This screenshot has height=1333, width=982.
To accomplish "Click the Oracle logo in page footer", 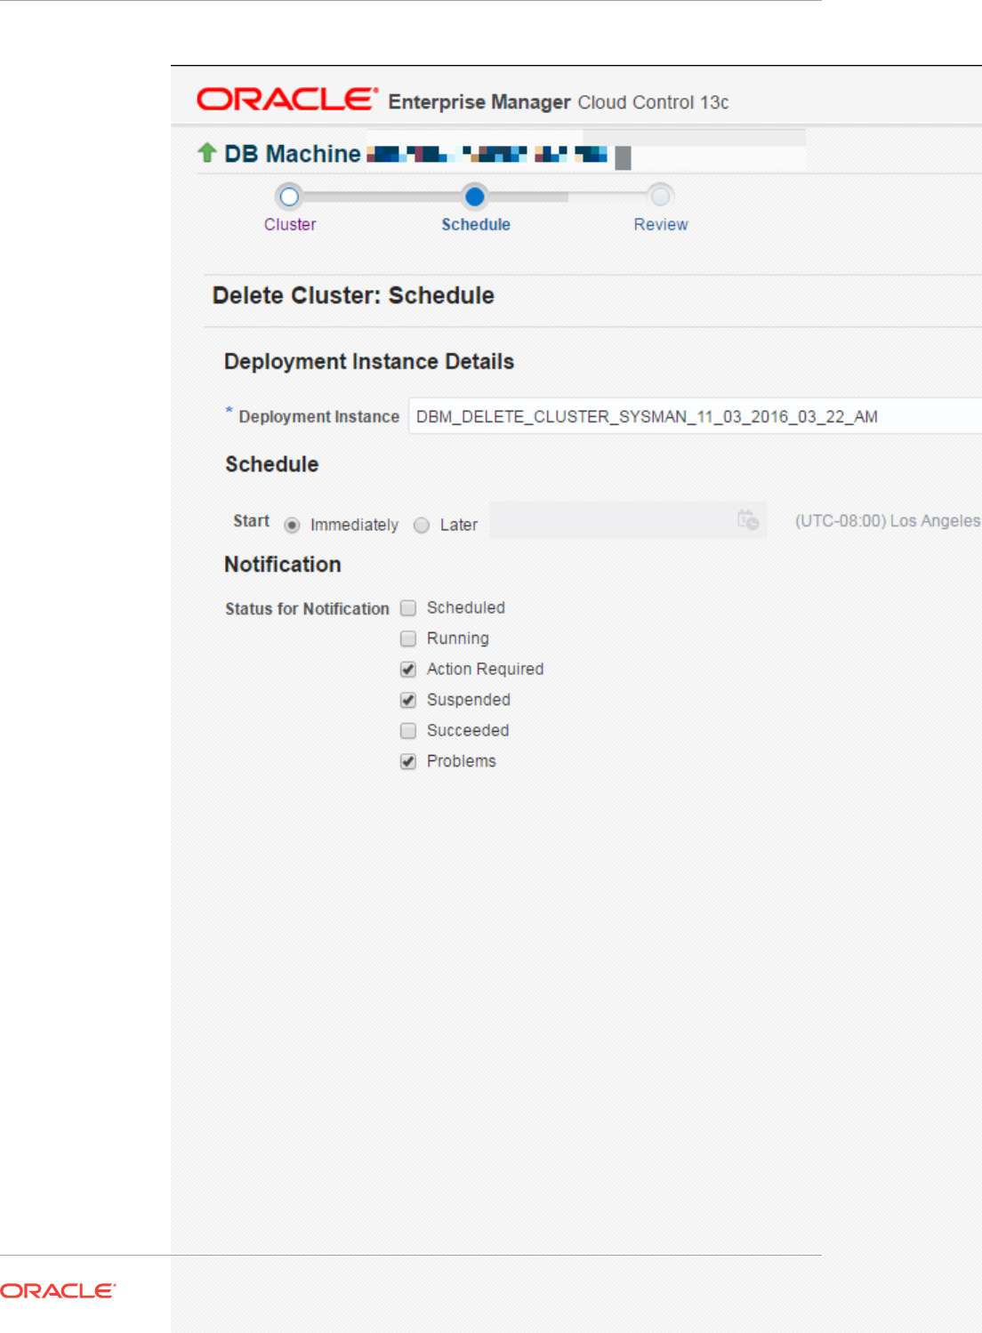I will tap(58, 1290).
